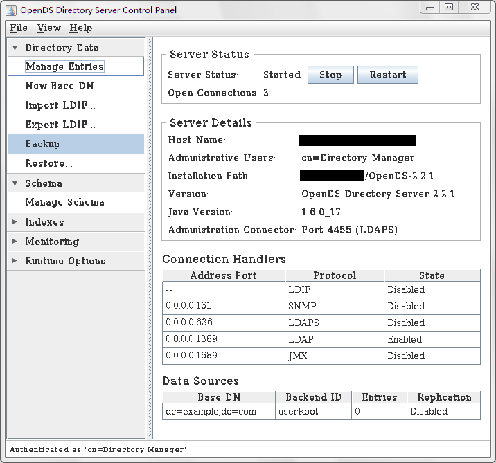This screenshot has height=463, width=496.
Task: Choose Export LDIF... option
Action: [x=76, y=125]
